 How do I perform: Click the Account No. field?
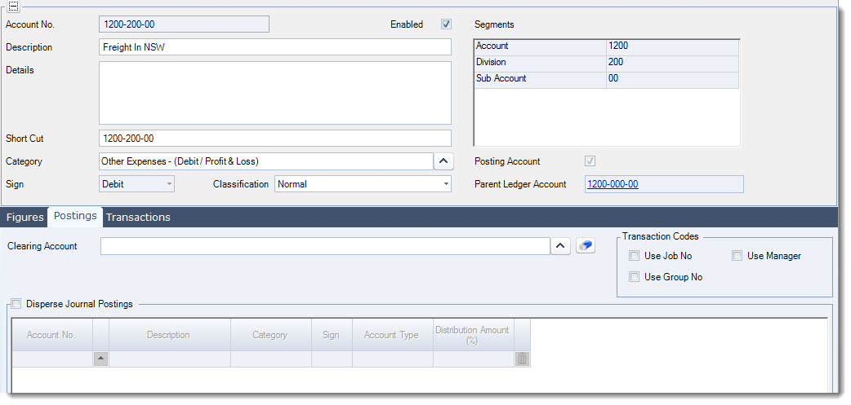(x=184, y=24)
